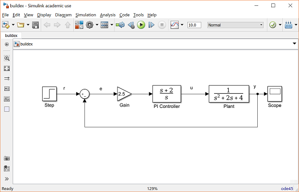Click the Annotation text tool in palette
Screen dimensions: 299x192
click(x=7, y=88)
